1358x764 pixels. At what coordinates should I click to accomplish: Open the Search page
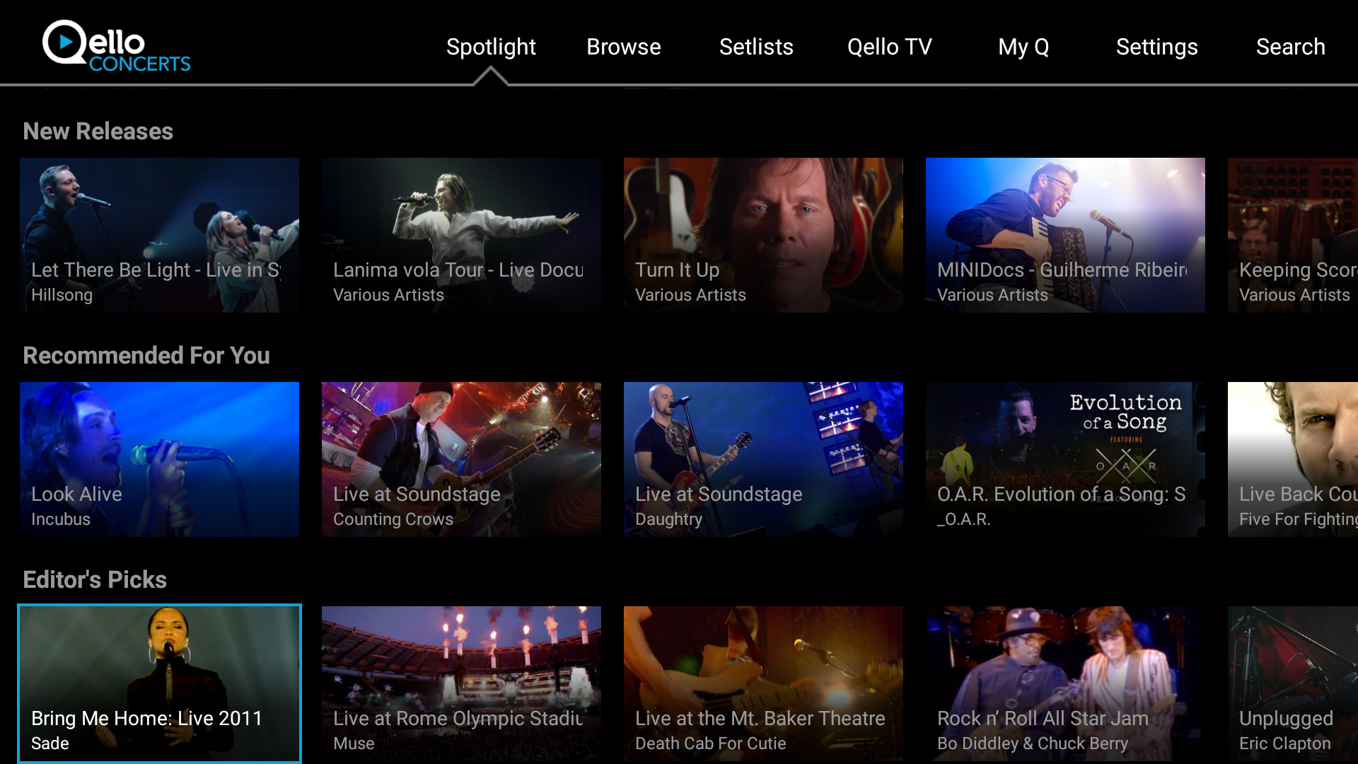pyautogui.click(x=1290, y=47)
